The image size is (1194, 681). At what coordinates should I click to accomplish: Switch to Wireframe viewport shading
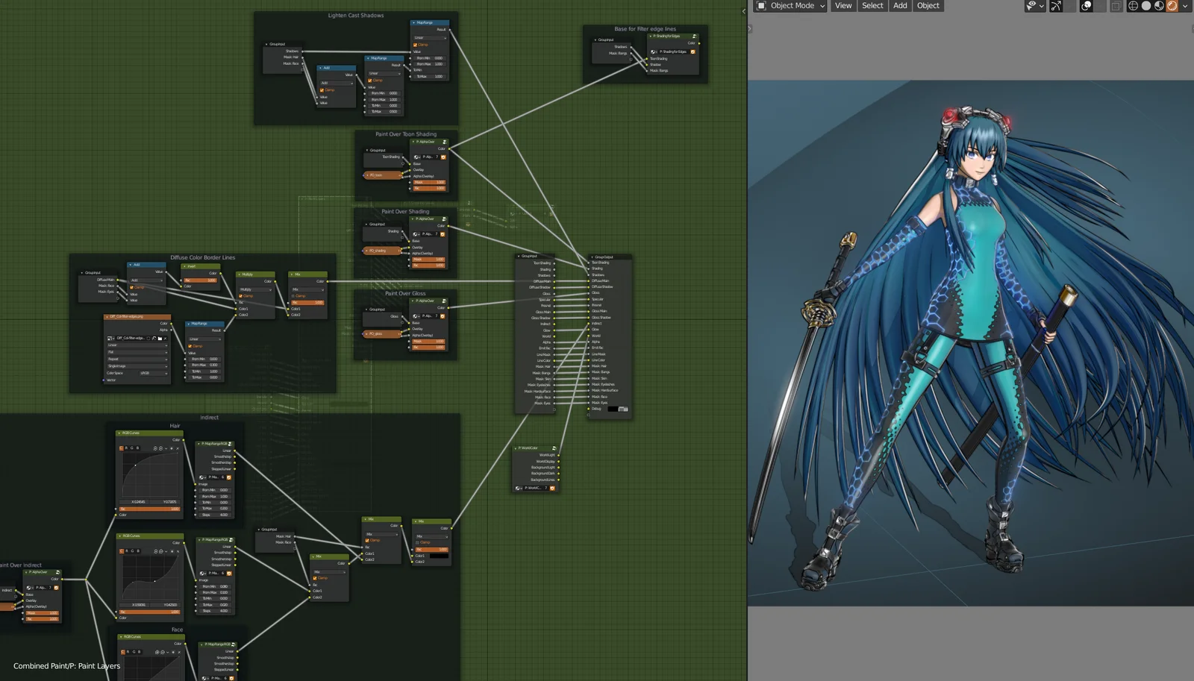coord(1134,6)
